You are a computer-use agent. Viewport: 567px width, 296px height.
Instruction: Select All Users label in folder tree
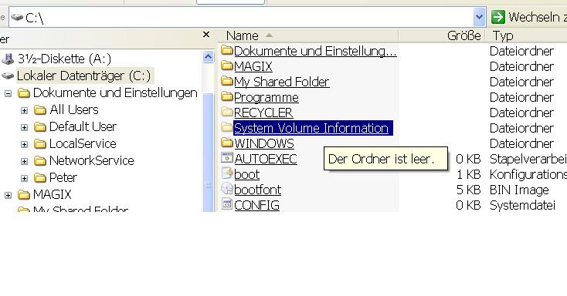click(74, 109)
